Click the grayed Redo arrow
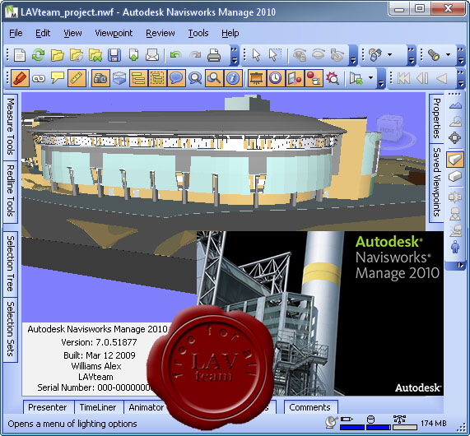 coord(195,55)
